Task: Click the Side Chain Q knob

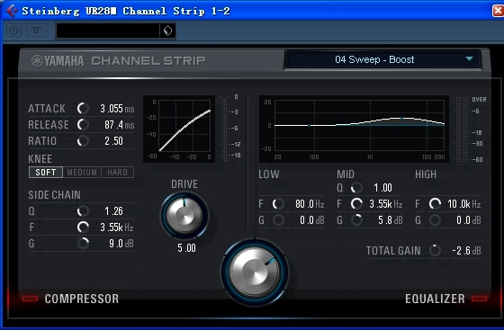Action: tap(83, 211)
